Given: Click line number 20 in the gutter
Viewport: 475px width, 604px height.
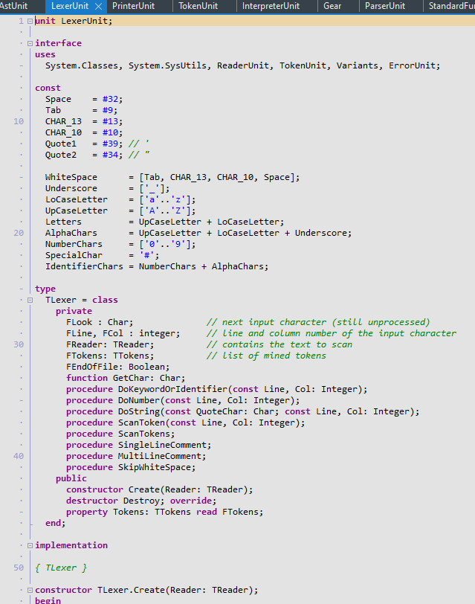Looking at the screenshot, I should coord(18,233).
